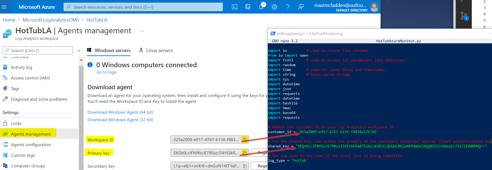Click the HotTubAzureMonitor.py file name in nano

[399, 41]
